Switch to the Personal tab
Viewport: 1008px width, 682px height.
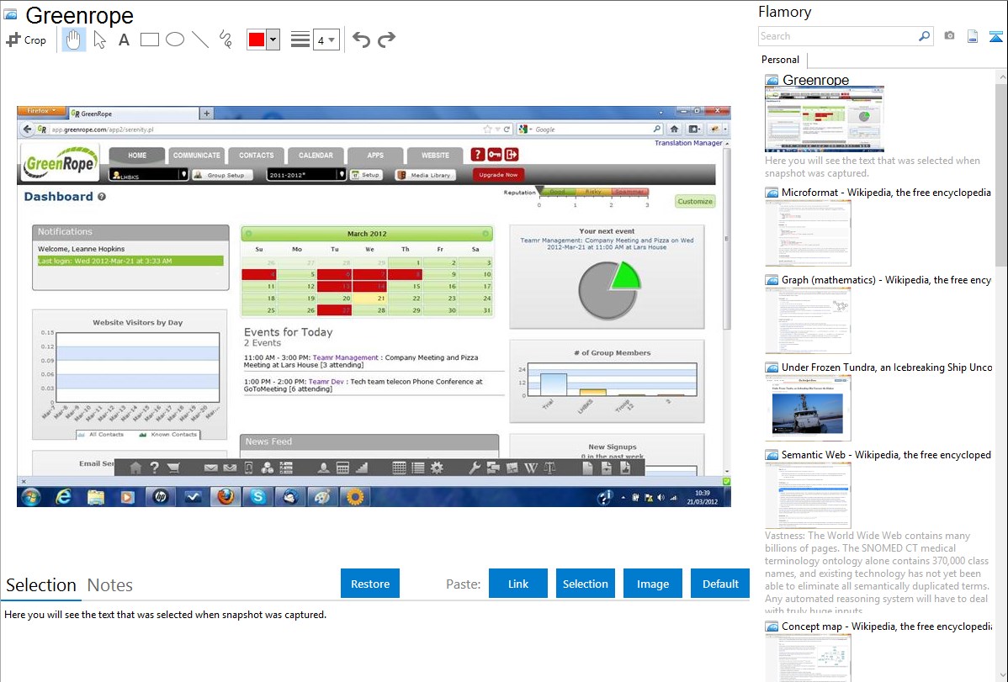tap(781, 60)
